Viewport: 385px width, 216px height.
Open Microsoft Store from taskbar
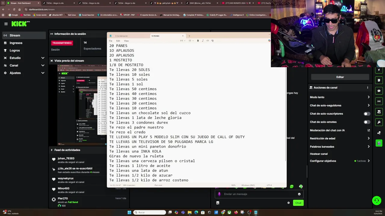203,212
